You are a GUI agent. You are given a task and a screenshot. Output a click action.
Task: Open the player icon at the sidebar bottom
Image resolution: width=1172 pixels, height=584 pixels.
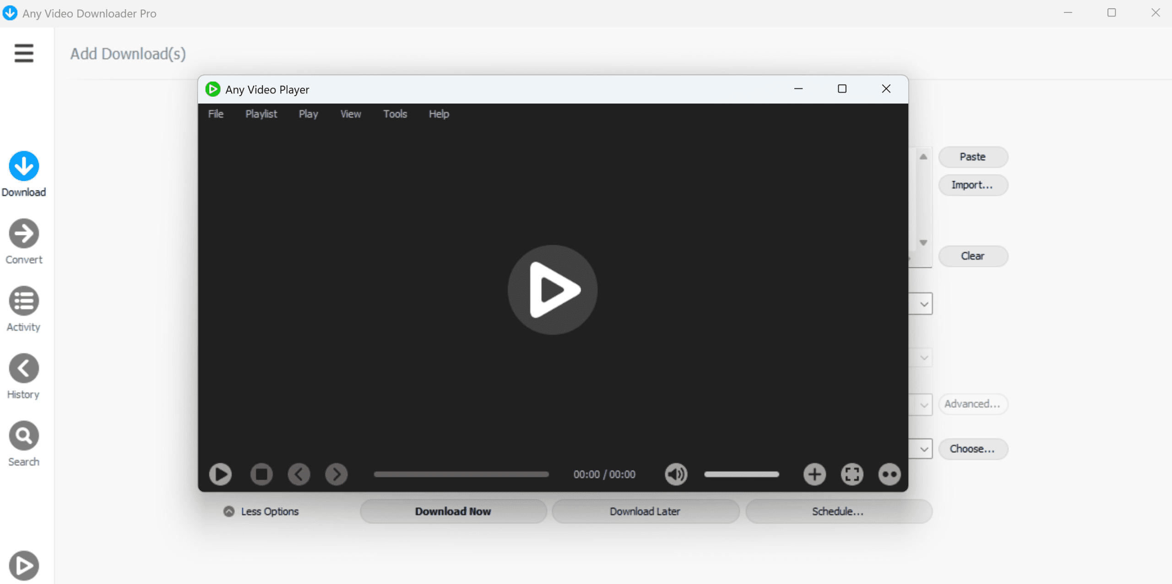[24, 565]
